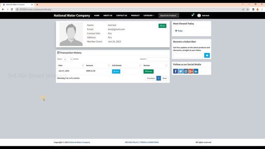
Task: Open the Instagram social icon
Action: coord(185,71)
